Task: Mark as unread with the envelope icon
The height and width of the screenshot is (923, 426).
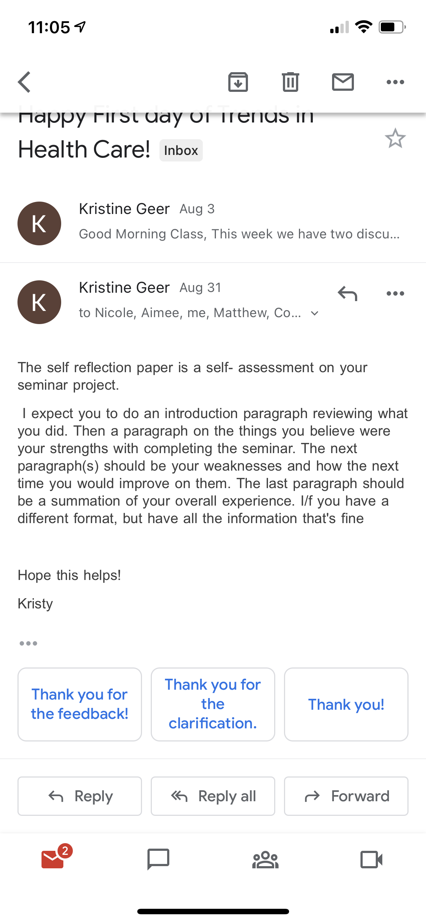Action: 343,82
